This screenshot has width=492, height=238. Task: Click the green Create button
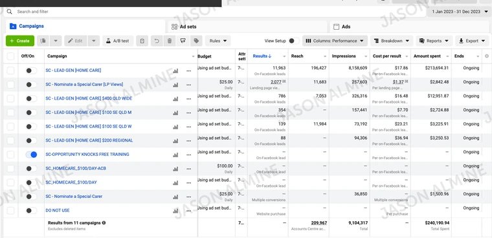20,41
